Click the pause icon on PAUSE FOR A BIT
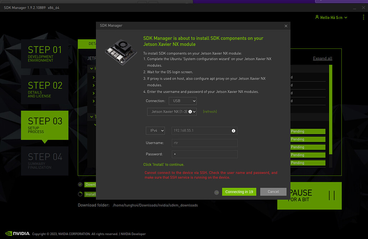368x239 pixels. 331,195
